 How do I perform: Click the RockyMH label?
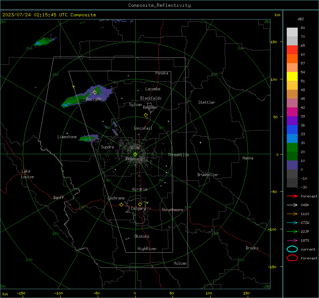pyautogui.click(x=94, y=99)
